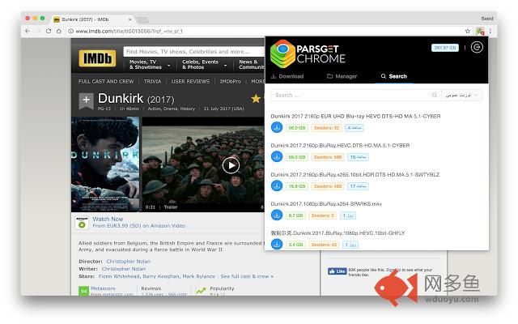Image resolution: width=518 pixels, height=324 pixels.
Task: Download the Dunkirk 1080p HEVC 10bit-CHFLY torrent
Action: point(277,245)
